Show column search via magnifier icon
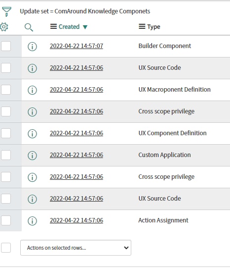The height and width of the screenshot is (269, 230). [29, 27]
